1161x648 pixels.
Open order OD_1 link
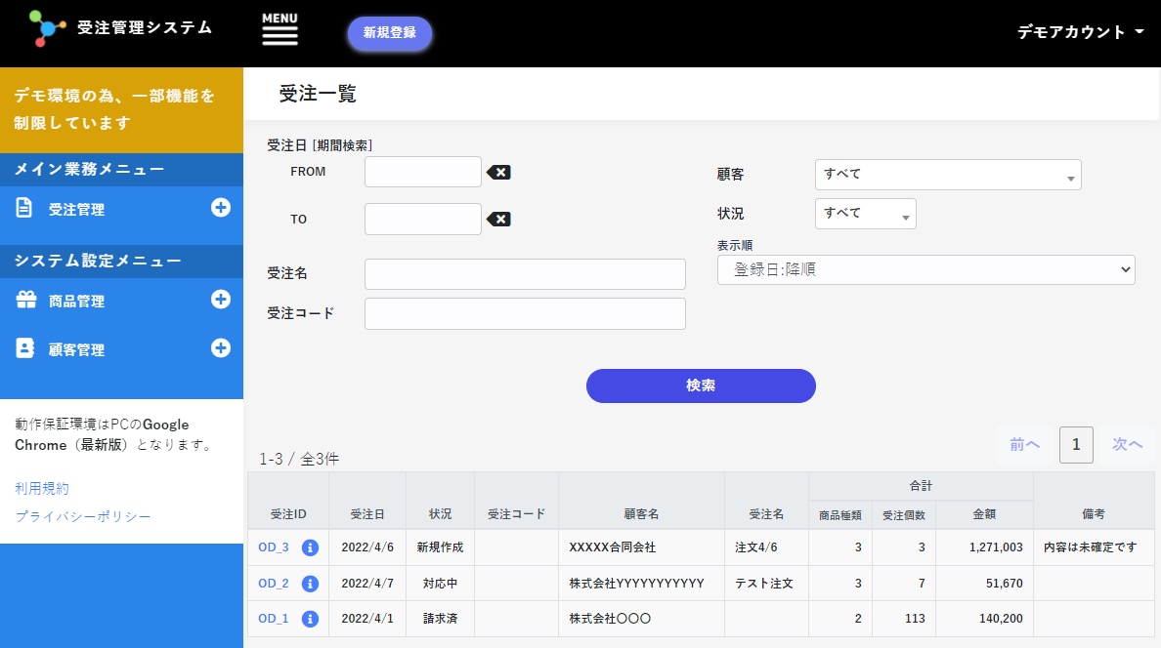(274, 619)
